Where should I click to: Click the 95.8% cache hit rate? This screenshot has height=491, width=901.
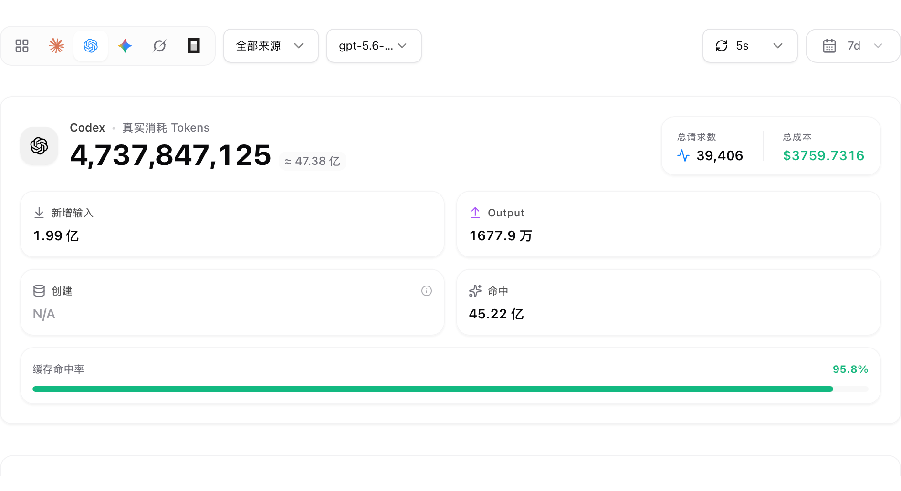tap(850, 369)
